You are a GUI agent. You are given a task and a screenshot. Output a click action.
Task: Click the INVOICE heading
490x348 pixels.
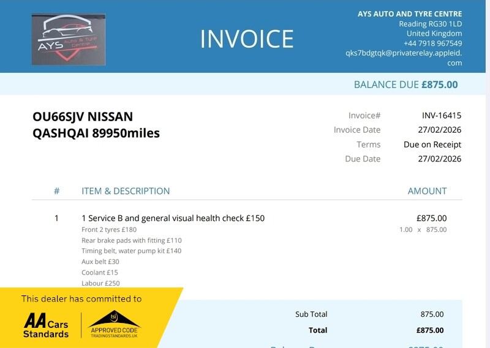tap(247, 39)
